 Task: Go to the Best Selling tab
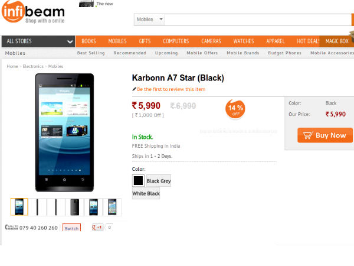pyautogui.click(x=91, y=53)
